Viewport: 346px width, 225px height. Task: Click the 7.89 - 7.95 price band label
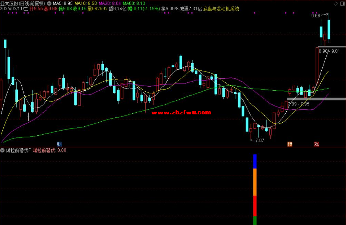coord(299,104)
